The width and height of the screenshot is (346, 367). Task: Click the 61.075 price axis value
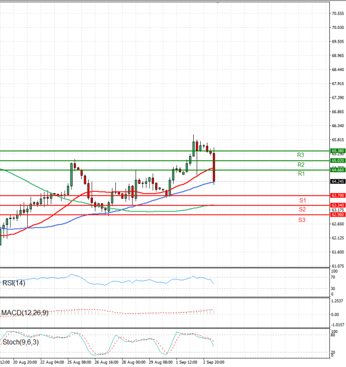[x=338, y=266]
